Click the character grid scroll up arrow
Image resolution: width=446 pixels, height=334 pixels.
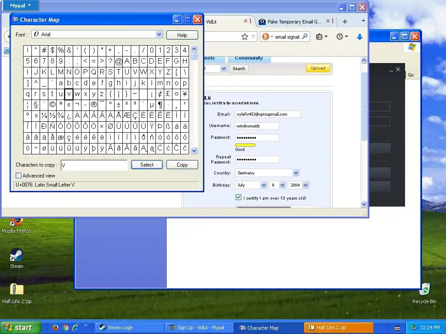(x=194, y=49)
